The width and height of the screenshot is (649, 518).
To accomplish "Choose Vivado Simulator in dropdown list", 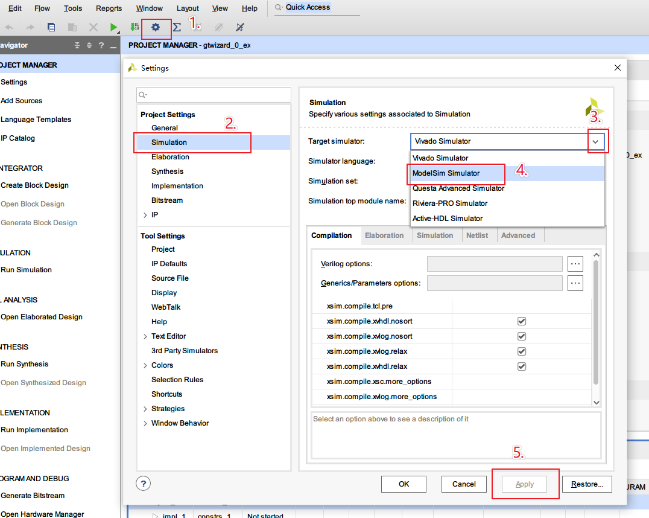I will [x=507, y=158].
